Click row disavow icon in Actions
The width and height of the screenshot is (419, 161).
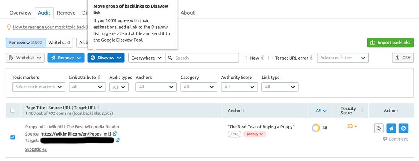click(403, 128)
